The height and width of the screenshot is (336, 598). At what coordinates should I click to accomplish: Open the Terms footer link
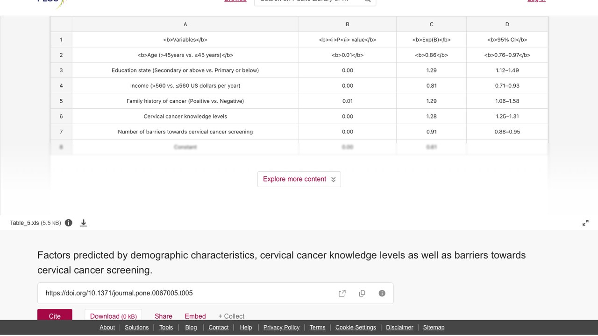317,328
